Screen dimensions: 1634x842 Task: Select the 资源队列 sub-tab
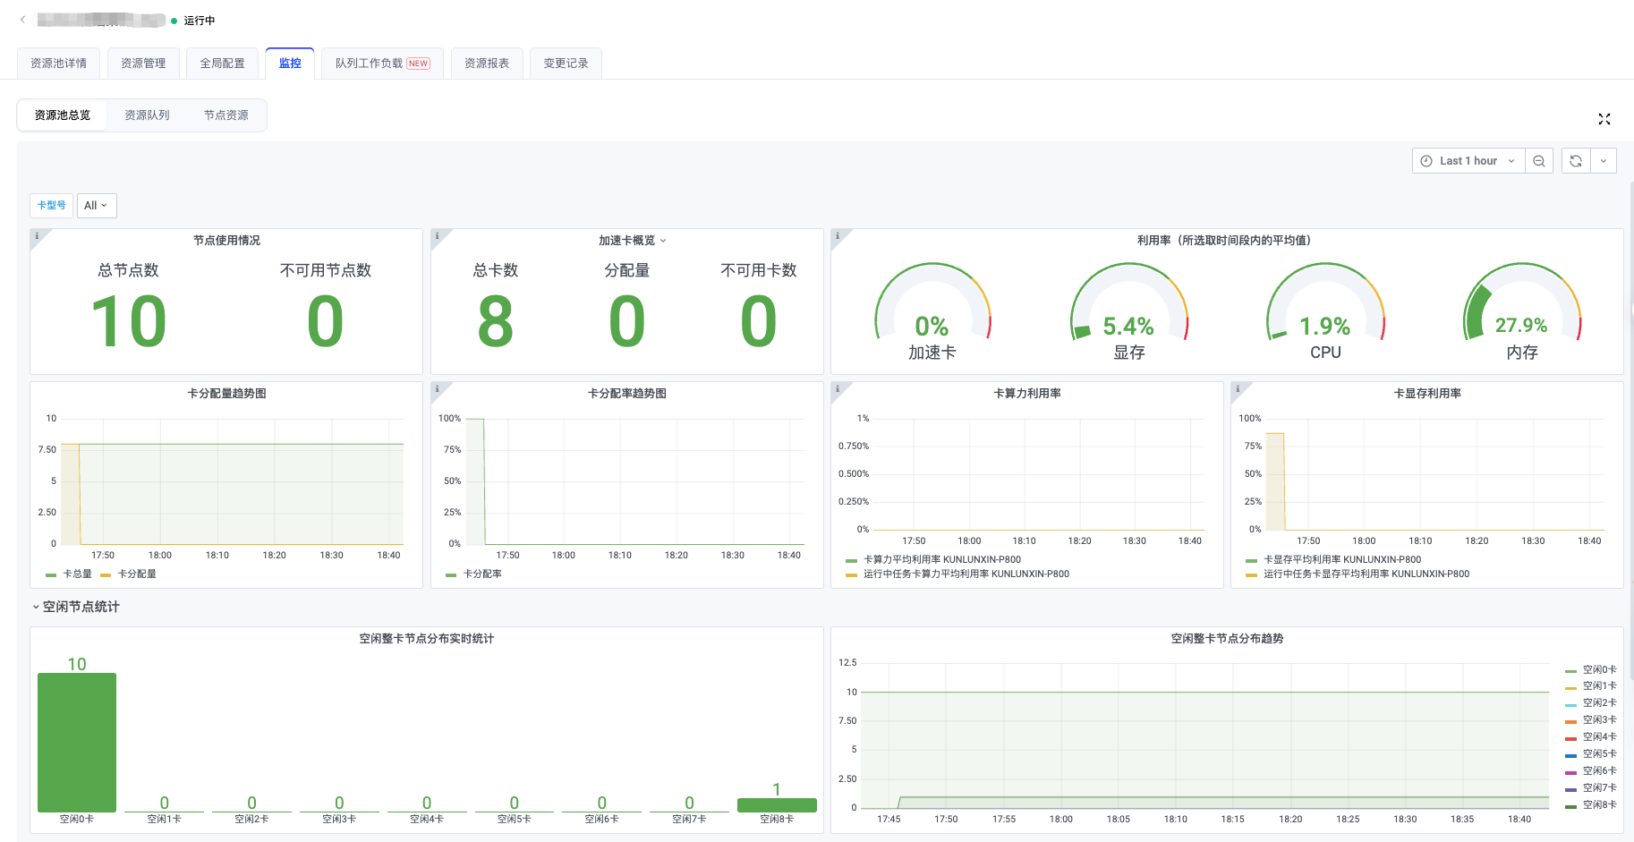[x=147, y=115]
